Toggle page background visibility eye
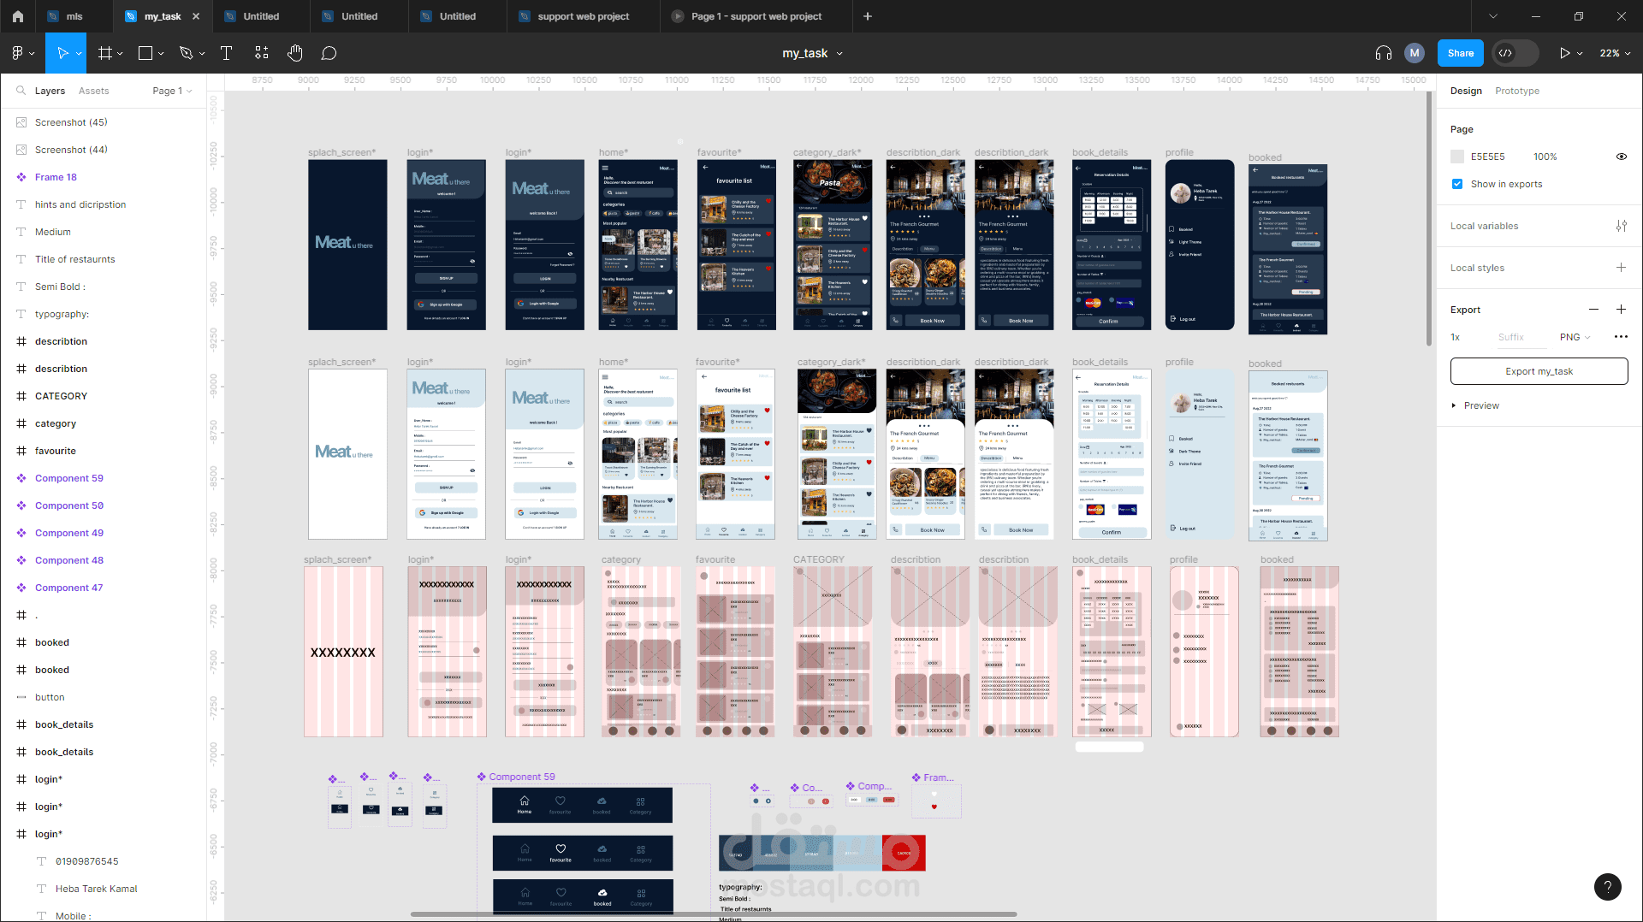 pyautogui.click(x=1621, y=157)
